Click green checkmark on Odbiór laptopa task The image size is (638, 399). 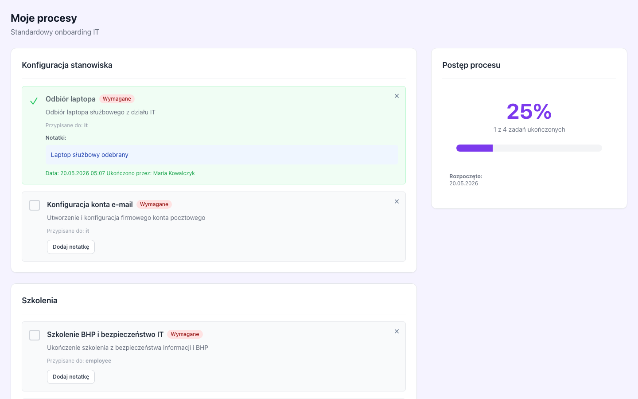pos(34,101)
